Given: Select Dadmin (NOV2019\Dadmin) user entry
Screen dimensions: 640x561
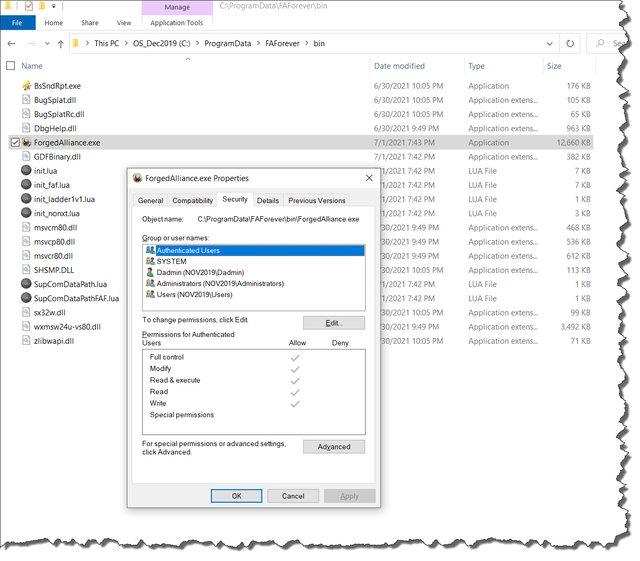Looking at the screenshot, I should click(254, 272).
